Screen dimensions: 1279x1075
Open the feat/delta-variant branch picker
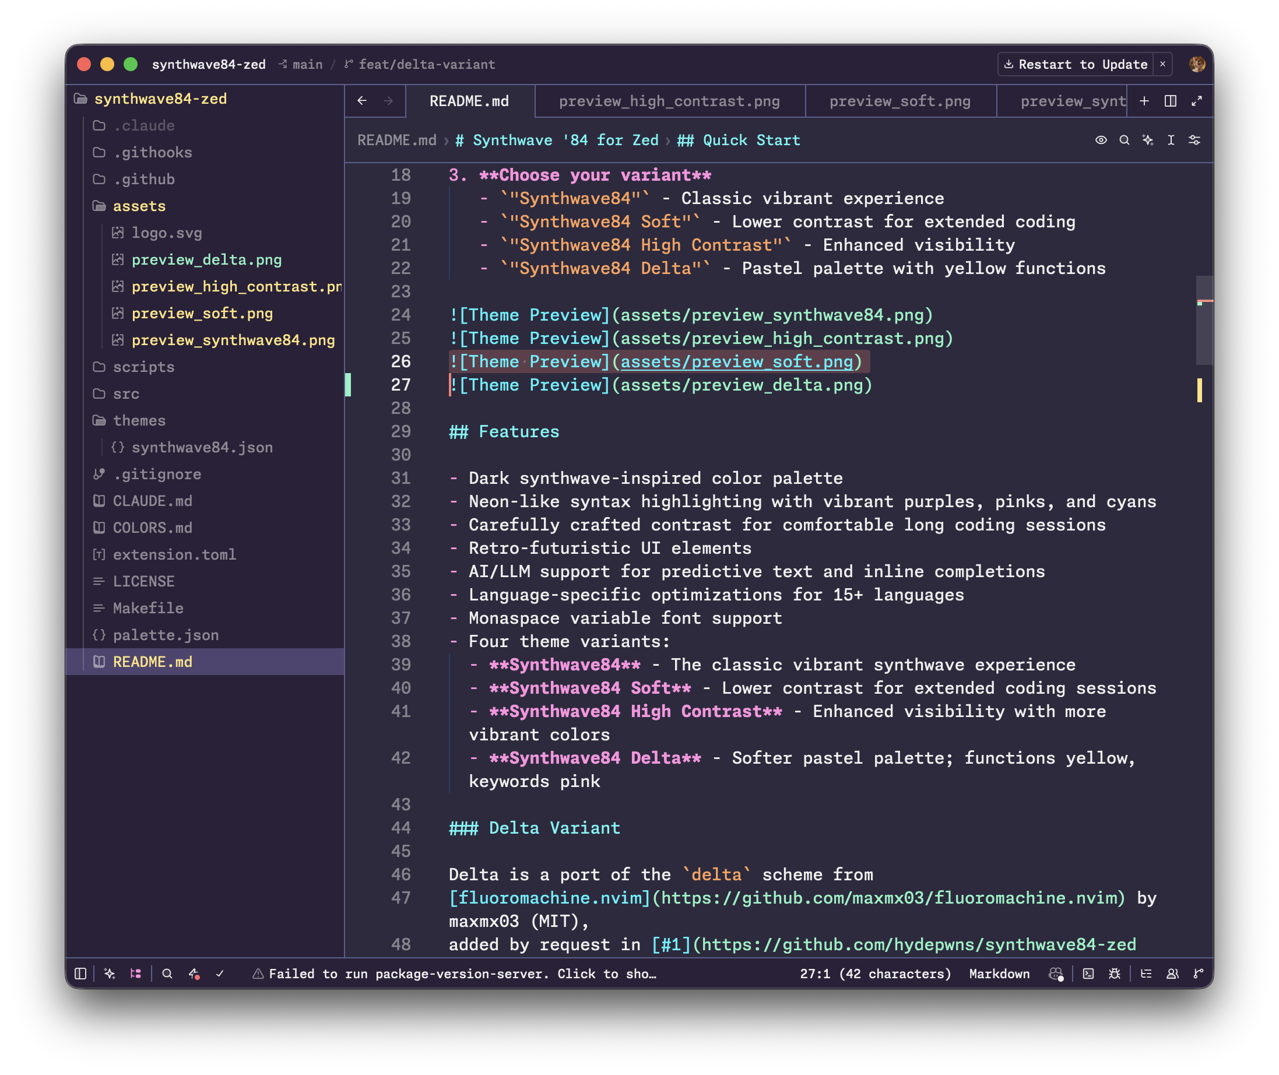420,65
